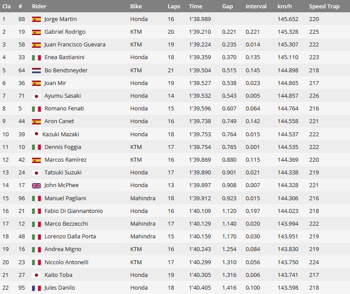Click the French flag beside Jules Danilo
The image size is (350, 294).
(x=36, y=288)
